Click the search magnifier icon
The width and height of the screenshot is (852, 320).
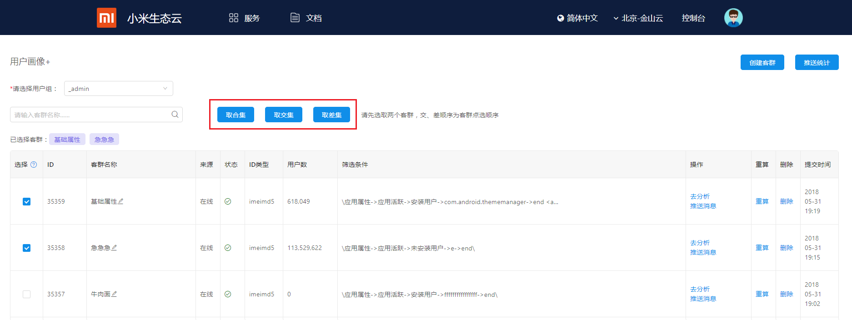point(175,115)
